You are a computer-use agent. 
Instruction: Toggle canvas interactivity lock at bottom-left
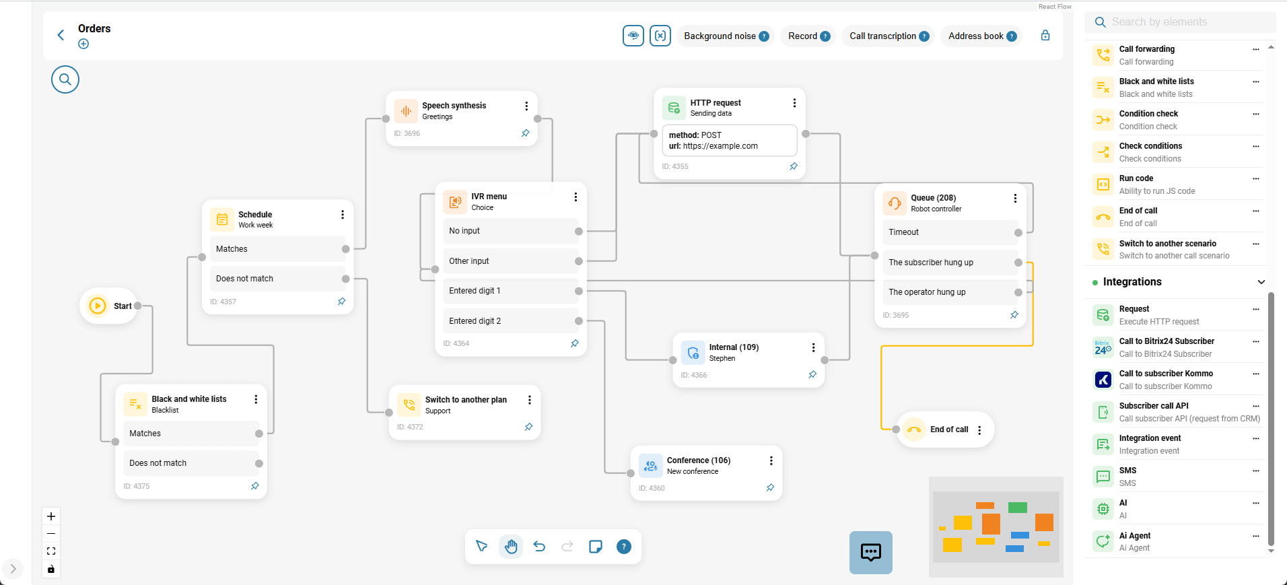click(51, 570)
